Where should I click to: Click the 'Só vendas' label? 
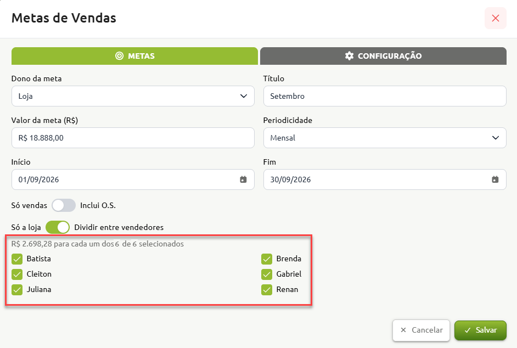(x=29, y=205)
